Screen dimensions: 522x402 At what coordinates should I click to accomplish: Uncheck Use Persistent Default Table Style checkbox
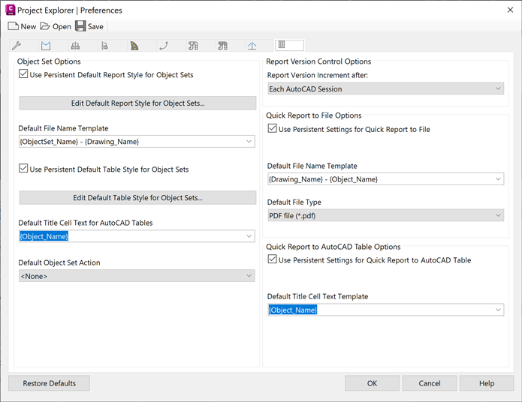pos(24,169)
